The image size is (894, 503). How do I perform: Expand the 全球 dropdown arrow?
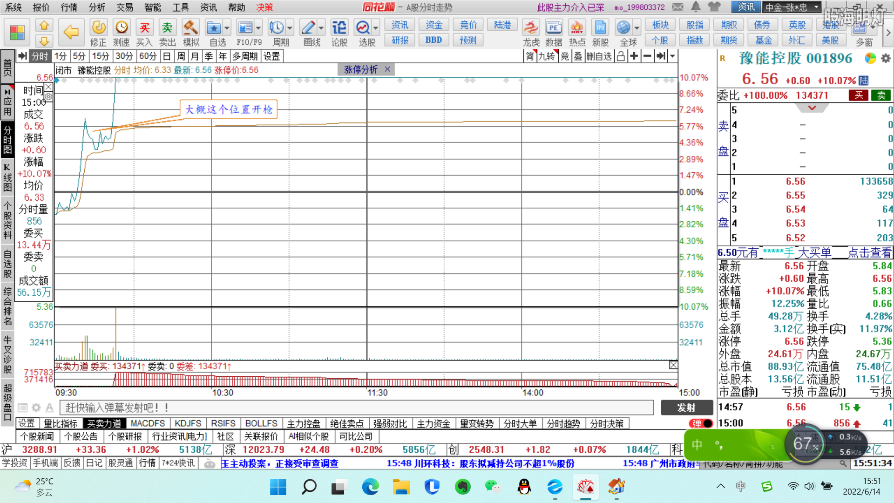click(x=637, y=27)
